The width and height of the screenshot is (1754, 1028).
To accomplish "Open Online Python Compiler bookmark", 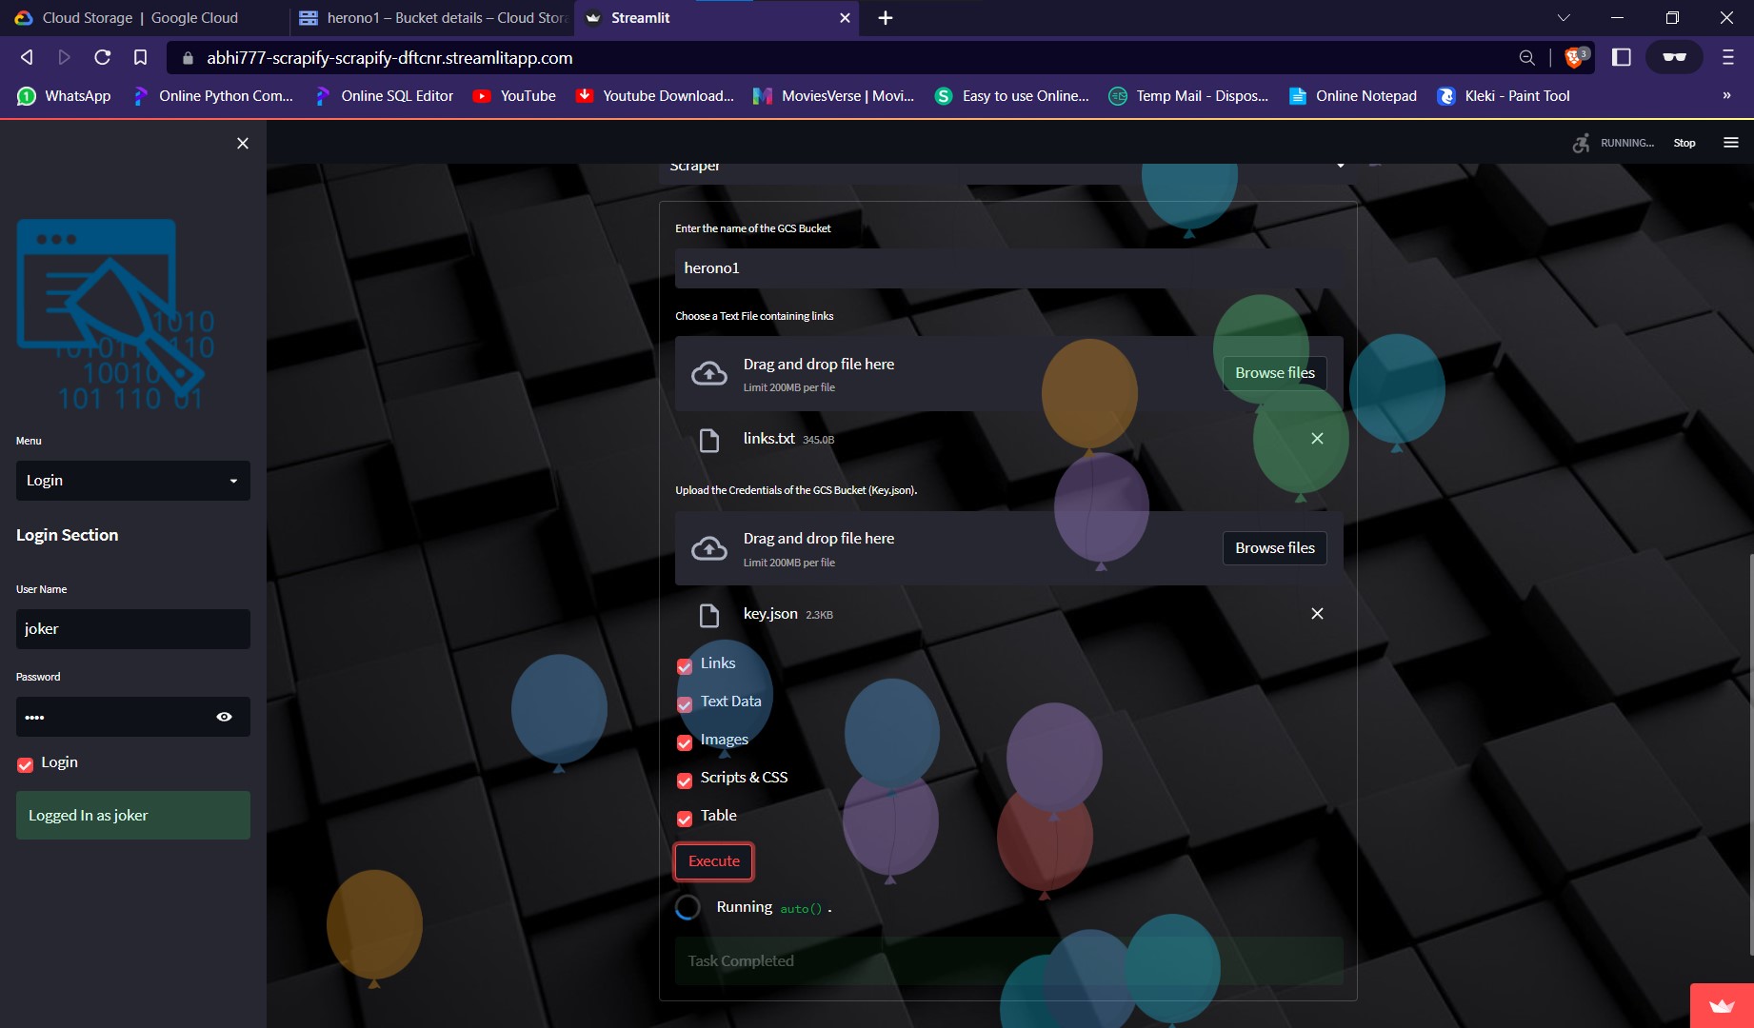I will (x=212, y=96).
